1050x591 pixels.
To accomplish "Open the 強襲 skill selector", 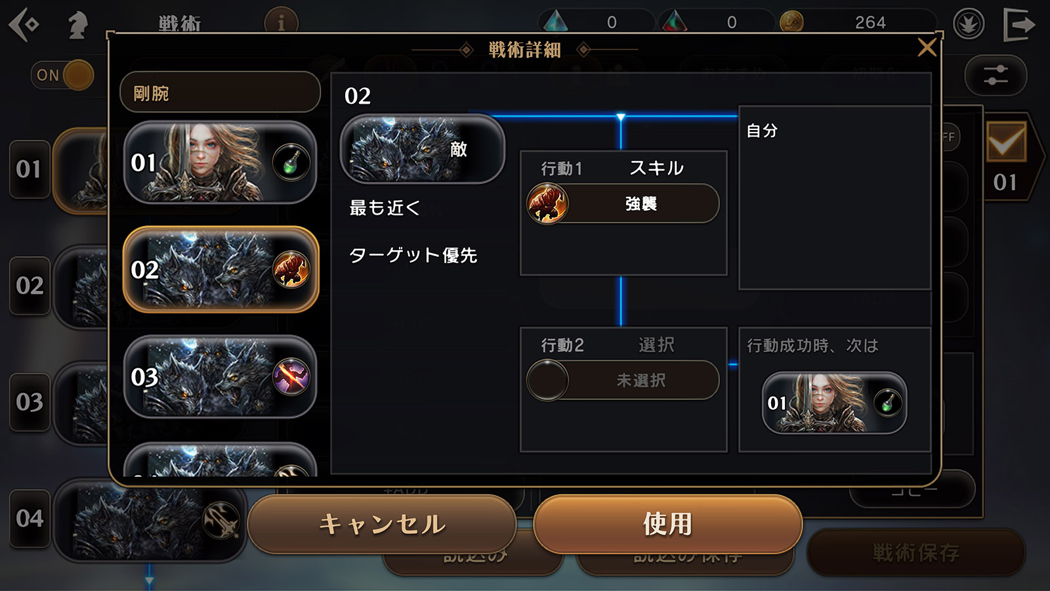I will [x=623, y=204].
